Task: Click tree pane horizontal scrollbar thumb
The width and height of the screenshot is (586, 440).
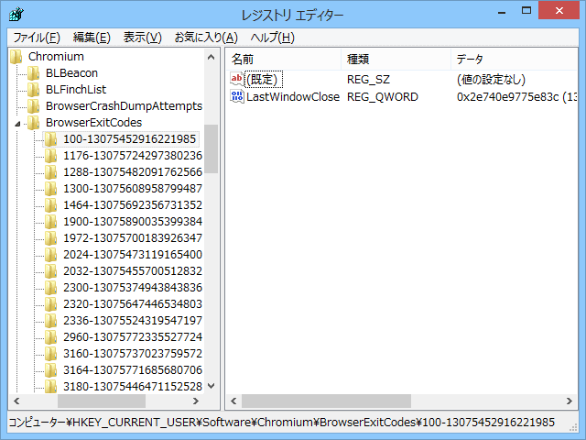Action: point(102,401)
